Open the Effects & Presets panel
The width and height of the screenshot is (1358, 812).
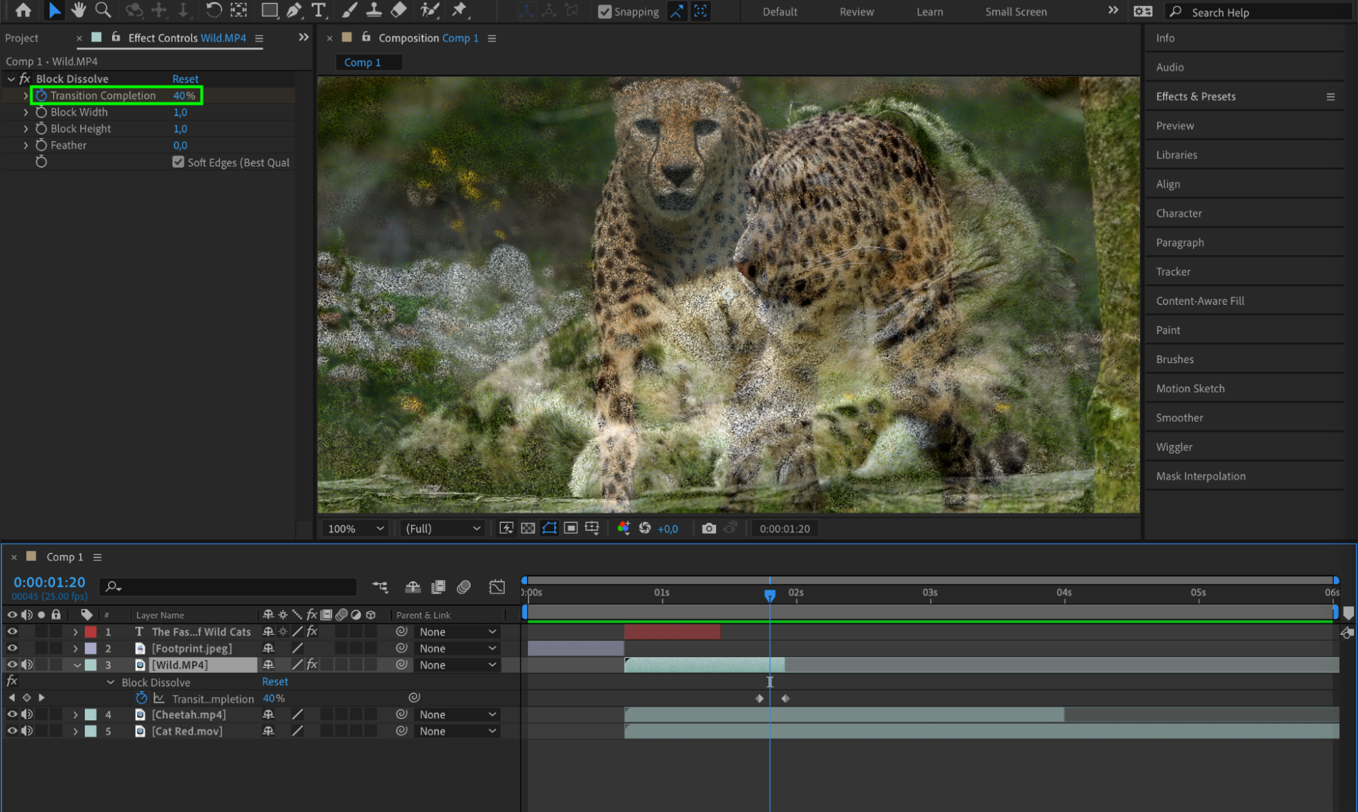point(1196,96)
